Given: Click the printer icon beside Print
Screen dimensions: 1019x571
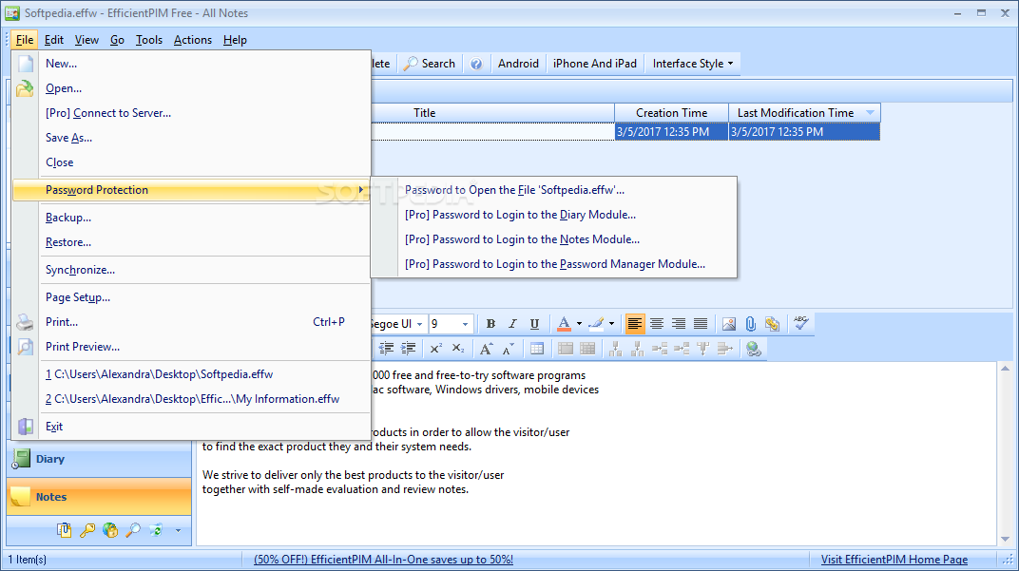Looking at the screenshot, I should 25,322.
